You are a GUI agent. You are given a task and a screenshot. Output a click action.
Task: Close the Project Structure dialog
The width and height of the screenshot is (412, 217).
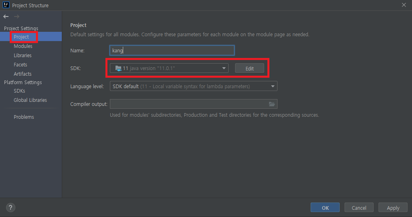coord(404,5)
